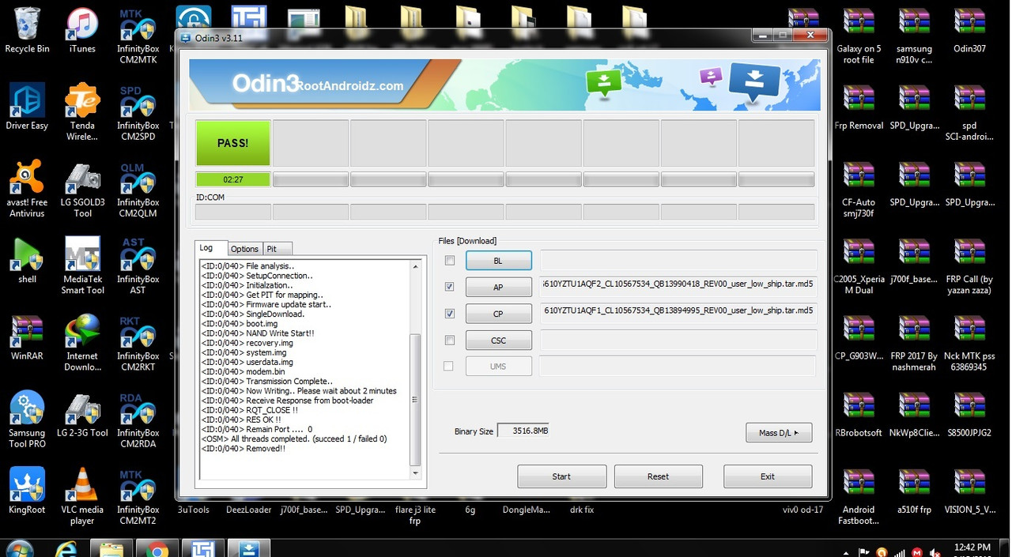This screenshot has height=557, width=1012.
Task: Open FRP 2017 By nashmerah archive
Action: click(x=914, y=343)
